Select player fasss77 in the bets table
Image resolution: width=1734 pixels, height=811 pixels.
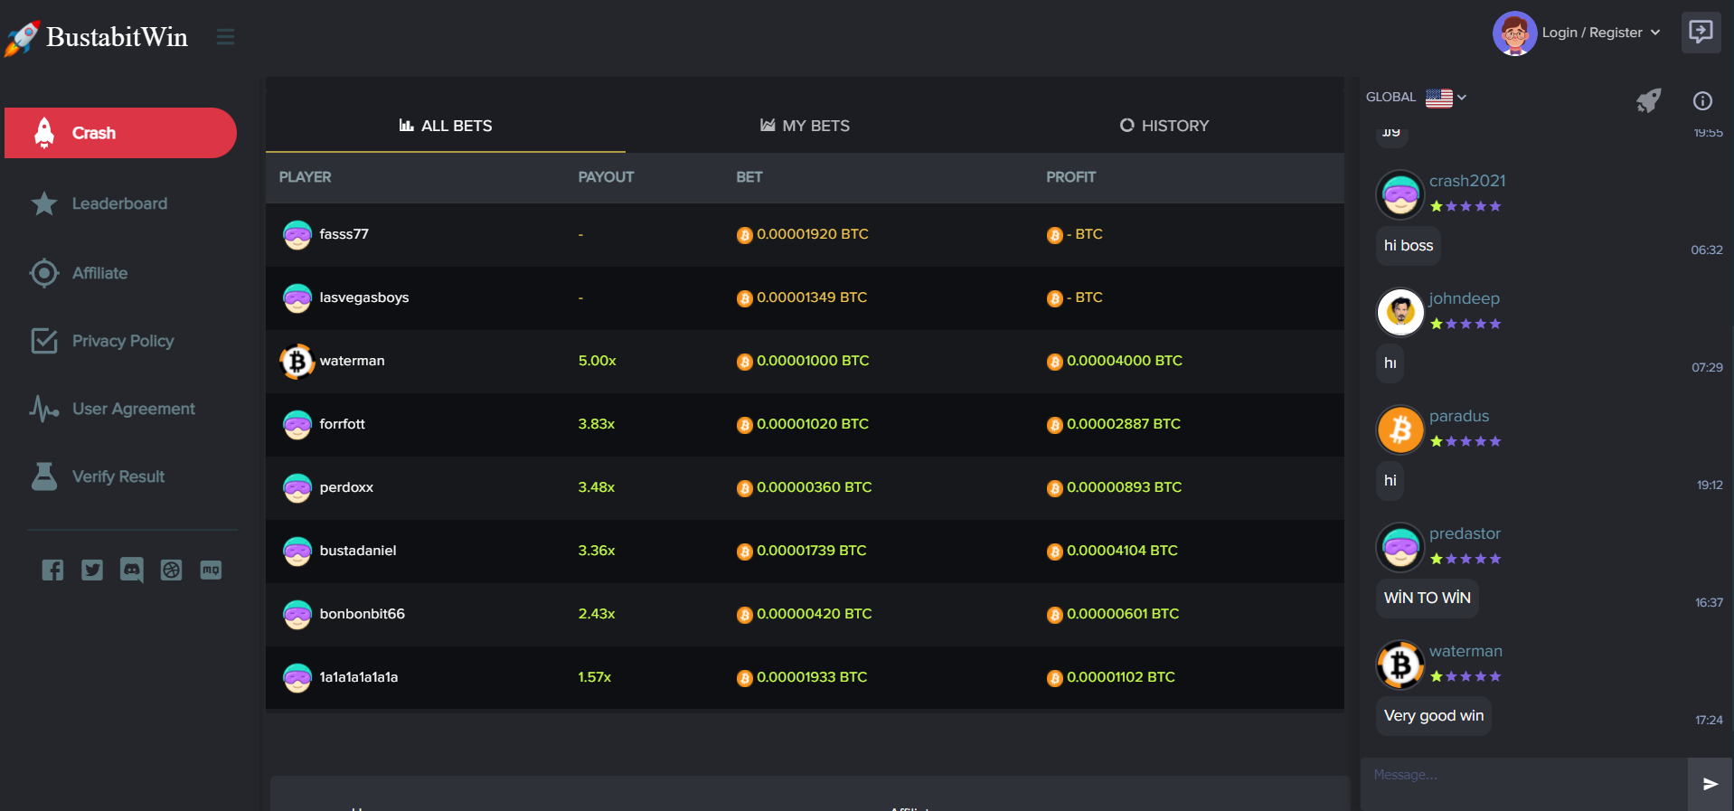click(x=344, y=234)
